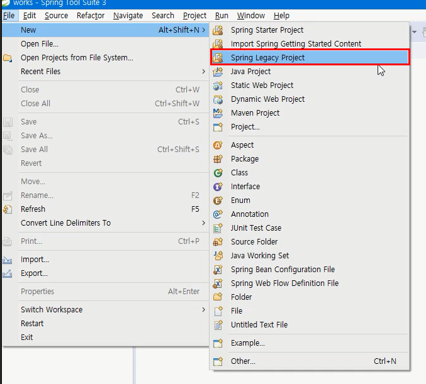Image resolution: width=426 pixels, height=384 pixels.
Task: Open the Source menu
Action: [56, 16]
